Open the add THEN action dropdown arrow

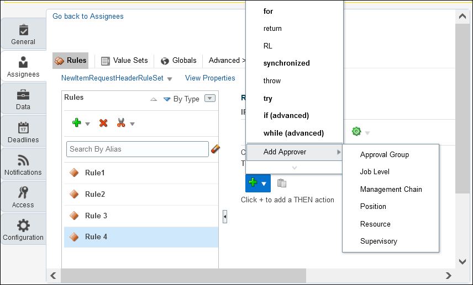point(264,184)
